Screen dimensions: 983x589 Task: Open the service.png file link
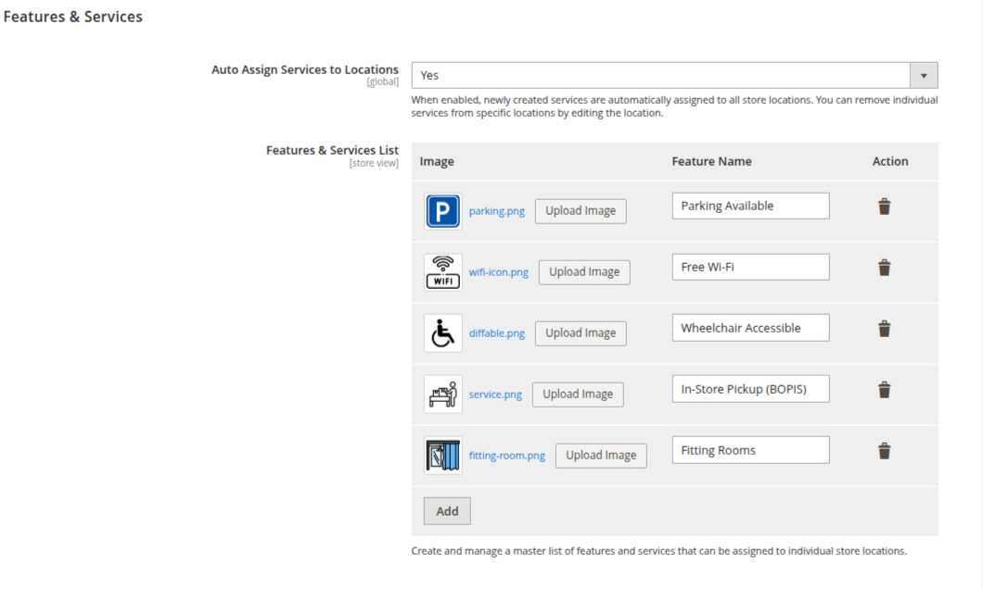(x=495, y=395)
